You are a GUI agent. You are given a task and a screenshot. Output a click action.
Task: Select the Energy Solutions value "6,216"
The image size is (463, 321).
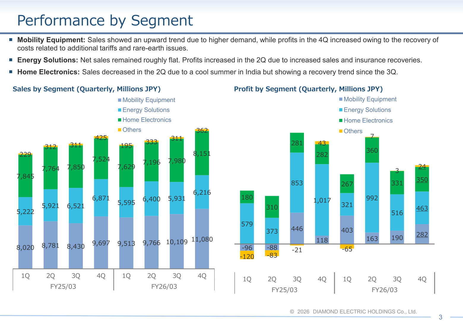(202, 192)
